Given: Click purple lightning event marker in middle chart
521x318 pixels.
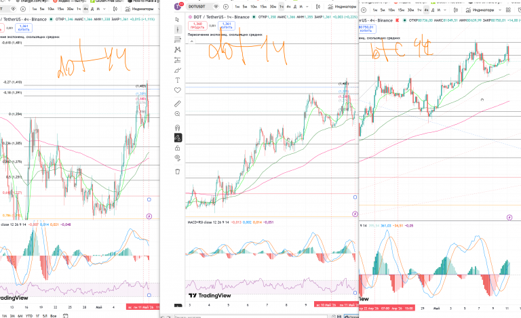Looking at the screenshot, I should 355,214.
